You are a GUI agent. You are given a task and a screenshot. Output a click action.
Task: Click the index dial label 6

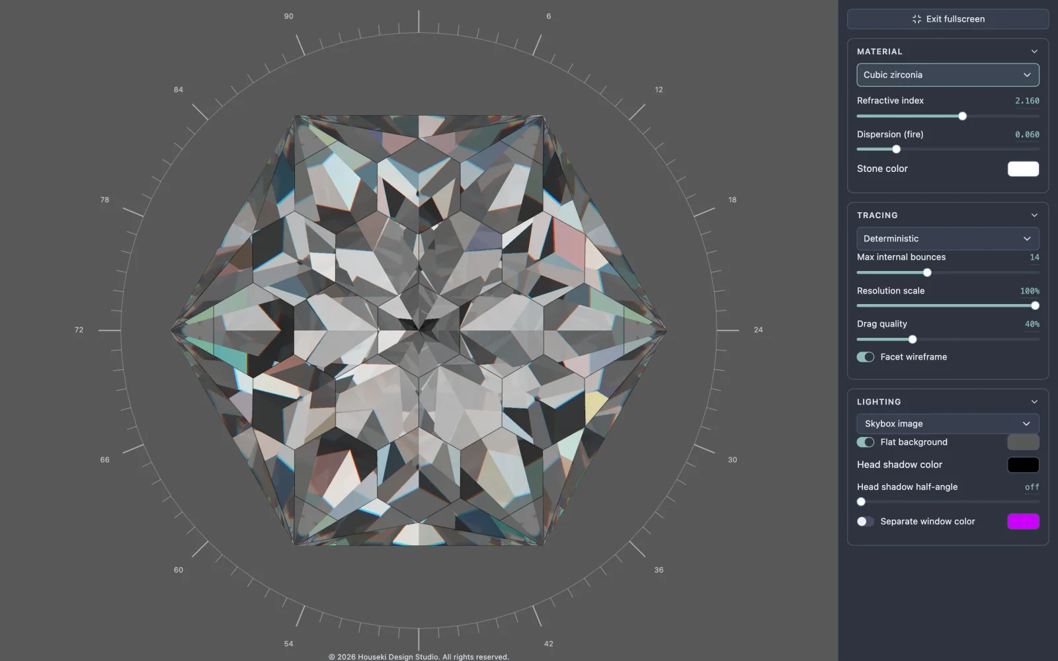[x=548, y=17]
